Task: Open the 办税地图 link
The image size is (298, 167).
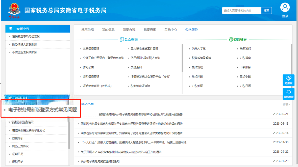Action: click(x=197, y=86)
